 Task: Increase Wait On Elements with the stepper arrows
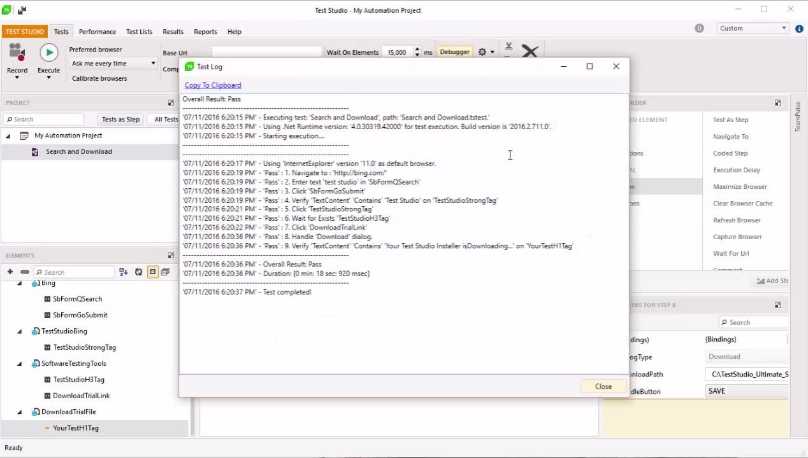click(417, 50)
